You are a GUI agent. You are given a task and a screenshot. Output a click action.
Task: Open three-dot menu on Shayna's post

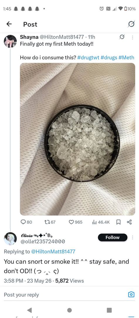pos(133,37)
